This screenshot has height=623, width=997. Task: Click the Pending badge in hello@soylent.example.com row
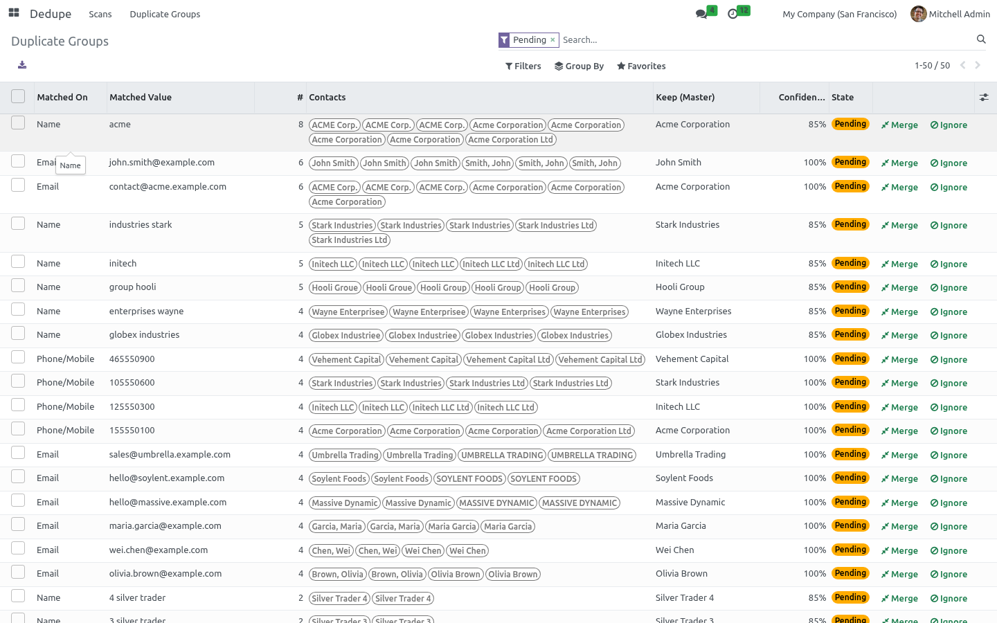pyautogui.click(x=850, y=478)
